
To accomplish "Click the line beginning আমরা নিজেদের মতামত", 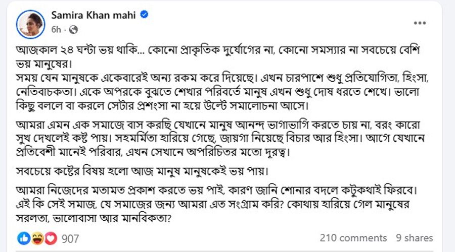I will pos(216,191).
